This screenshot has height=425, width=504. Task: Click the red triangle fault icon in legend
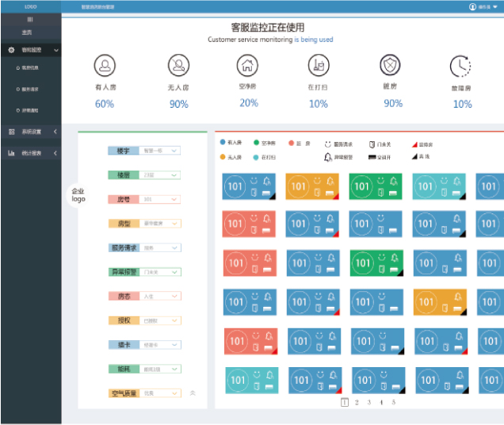(x=414, y=144)
